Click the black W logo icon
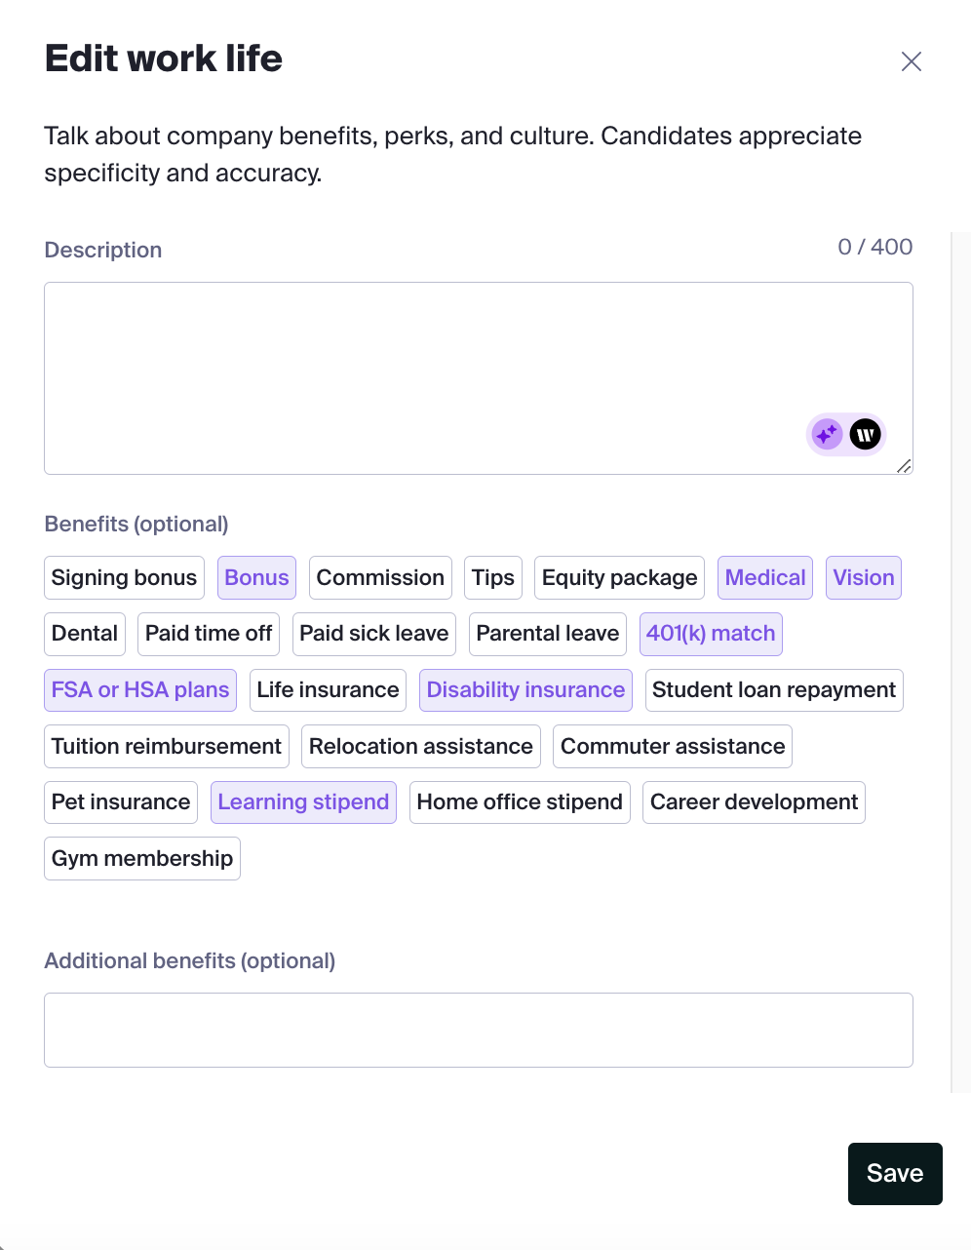This screenshot has height=1250, width=971. point(865,434)
